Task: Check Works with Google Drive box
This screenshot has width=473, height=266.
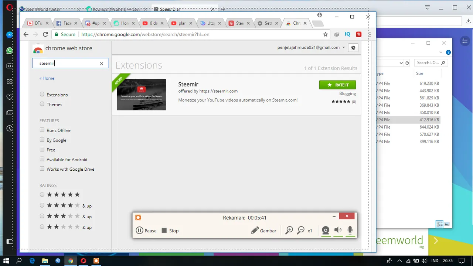Action: [42, 169]
